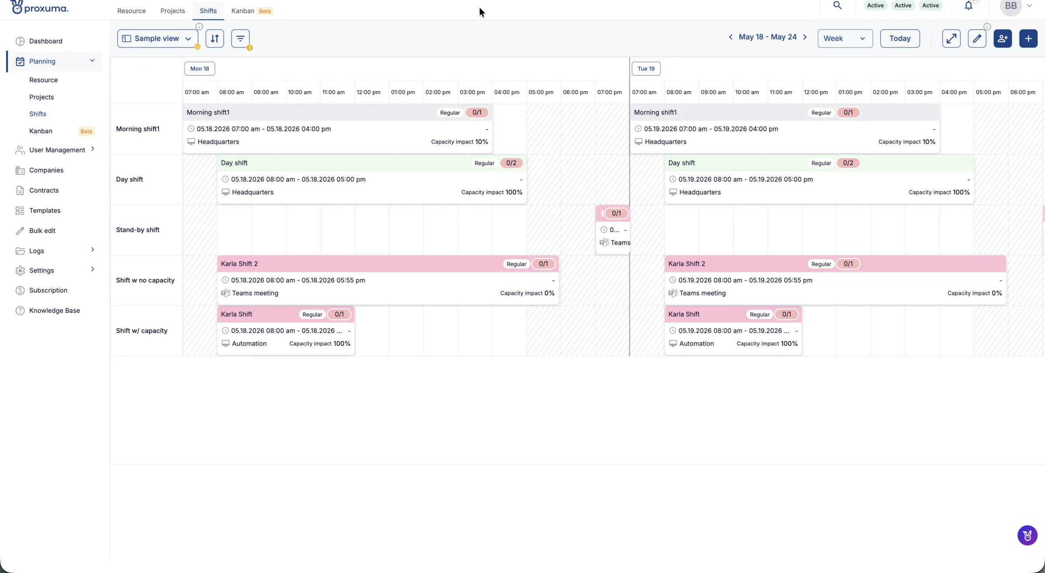Expand the Settings chevron
Viewport: 1045px width, 573px height.
92,269
